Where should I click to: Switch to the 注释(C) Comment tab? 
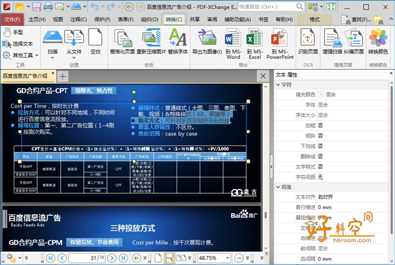point(78,19)
